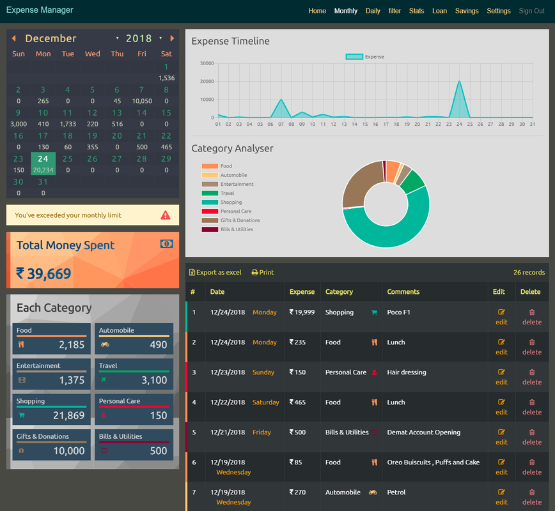This screenshot has width=555, height=511.
Task: Click the '26 records' text
Action: pyautogui.click(x=529, y=272)
